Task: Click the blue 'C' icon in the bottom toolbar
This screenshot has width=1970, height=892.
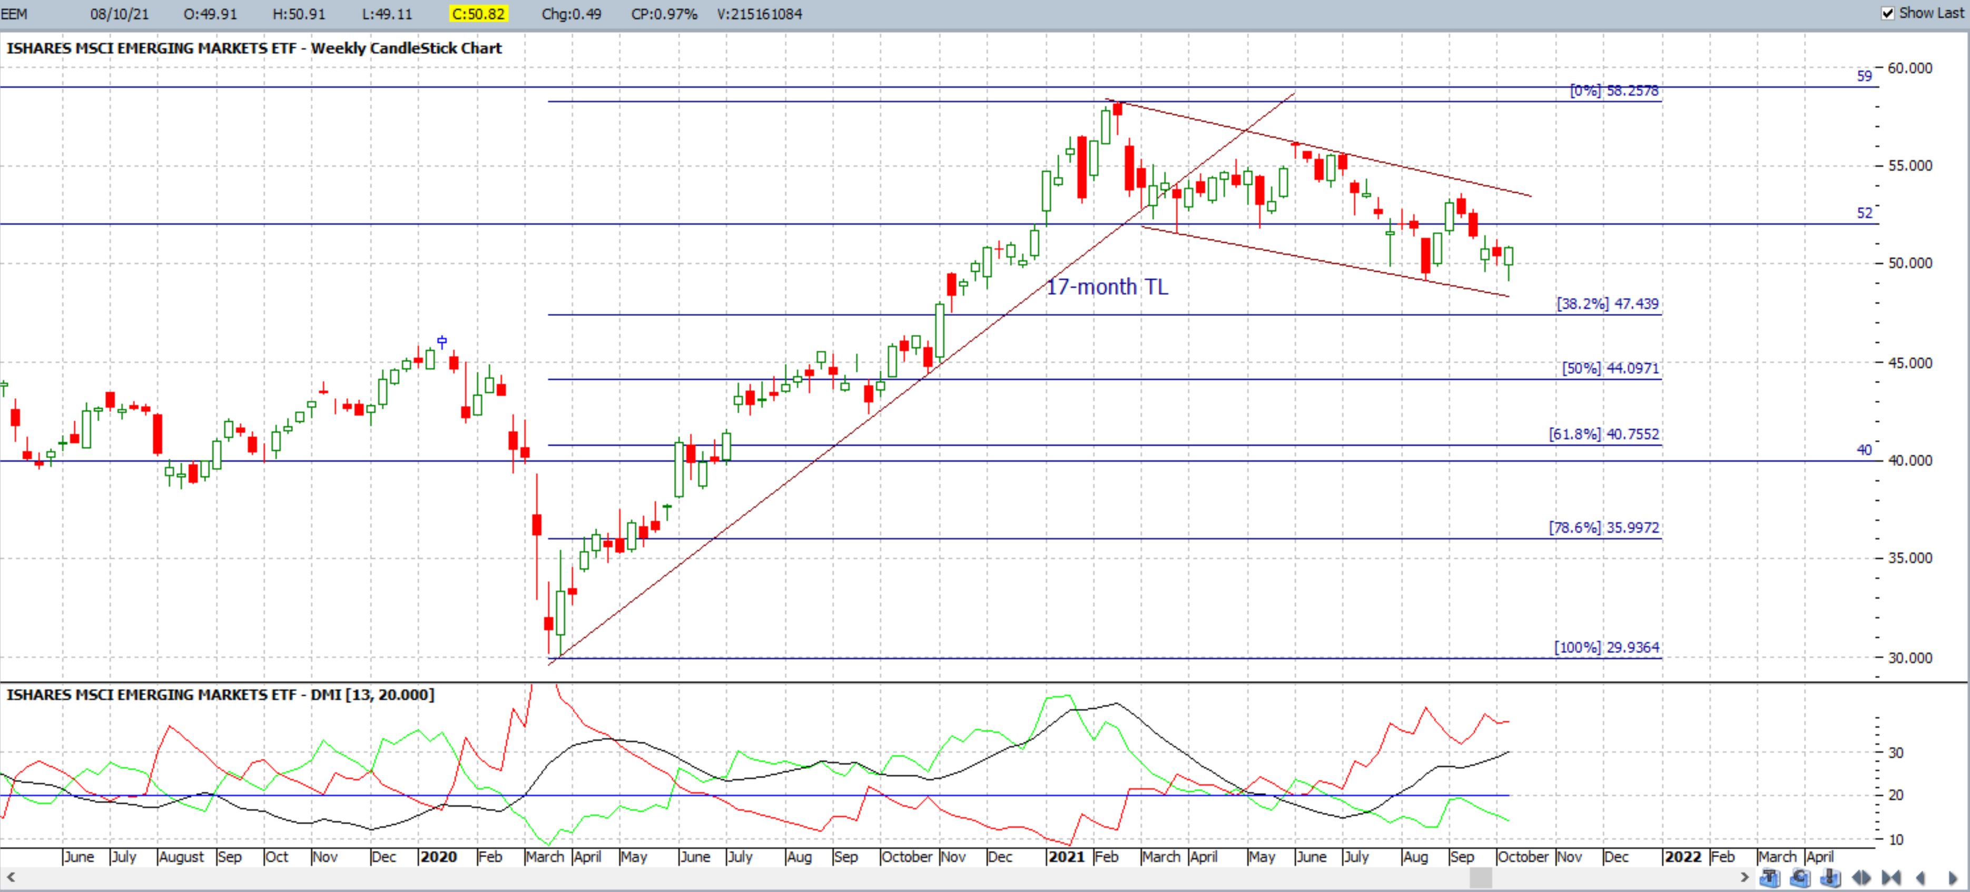Action: pos(1800,877)
